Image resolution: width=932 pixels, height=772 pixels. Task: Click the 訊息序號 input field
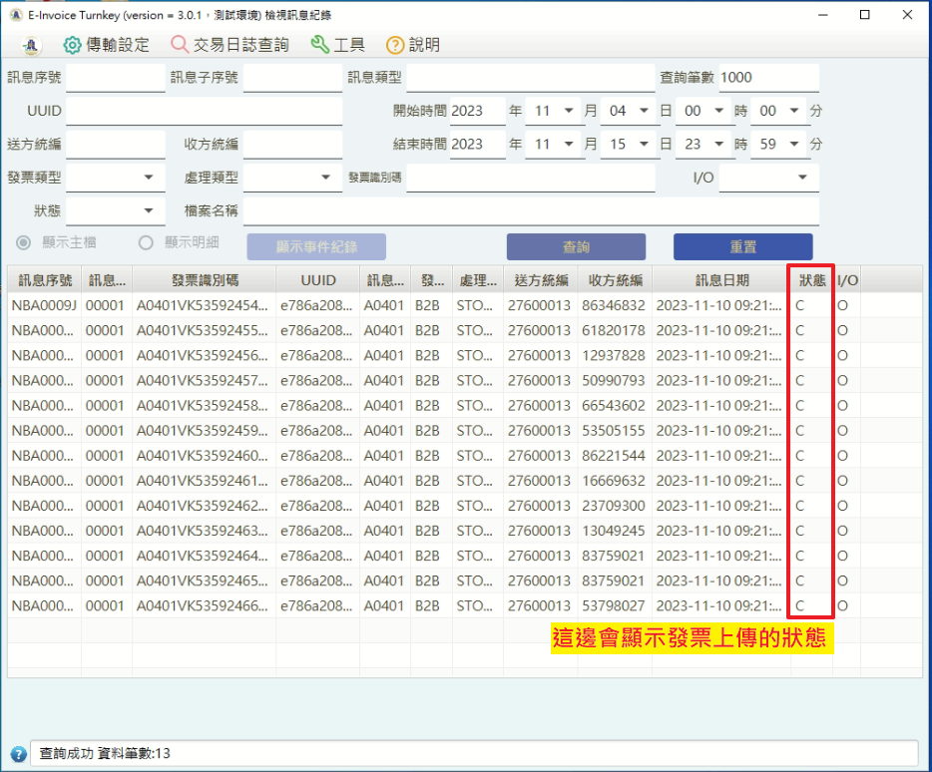(116, 78)
